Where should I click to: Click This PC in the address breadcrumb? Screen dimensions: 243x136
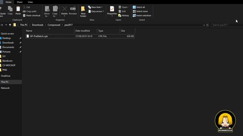click(24, 25)
